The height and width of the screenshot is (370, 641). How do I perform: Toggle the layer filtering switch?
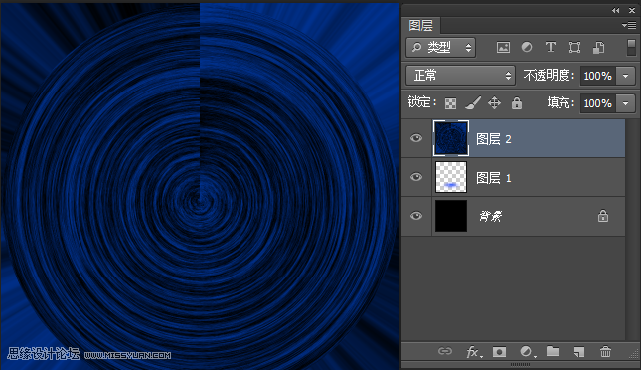(x=631, y=48)
